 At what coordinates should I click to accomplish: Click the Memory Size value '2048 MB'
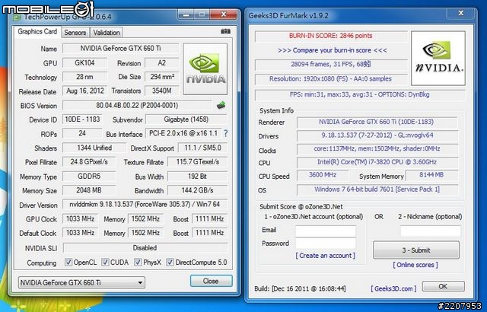pyautogui.click(x=89, y=190)
